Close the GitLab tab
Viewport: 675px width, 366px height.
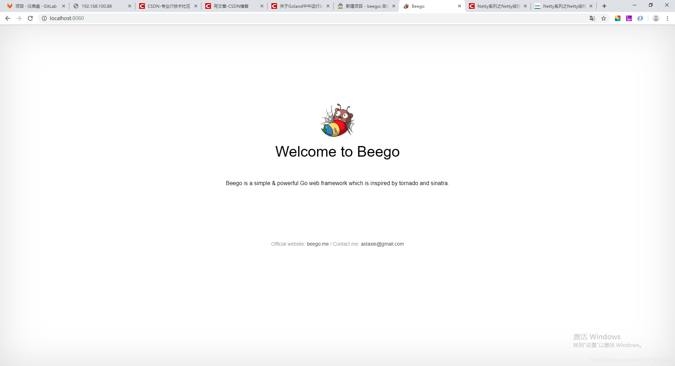[x=64, y=6]
